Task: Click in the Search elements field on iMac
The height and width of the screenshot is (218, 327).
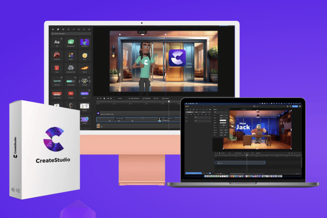Action: (x=71, y=34)
